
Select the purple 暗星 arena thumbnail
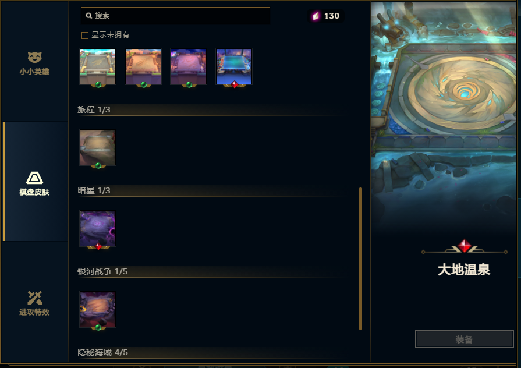coord(98,228)
